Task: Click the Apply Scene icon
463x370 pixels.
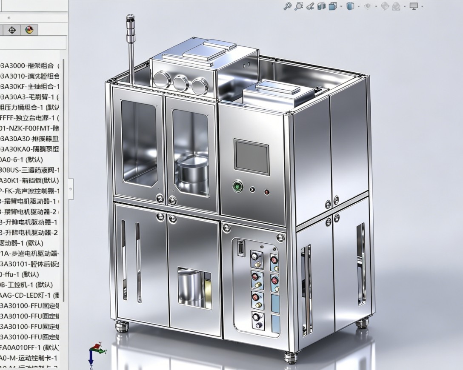Action: 396,6
